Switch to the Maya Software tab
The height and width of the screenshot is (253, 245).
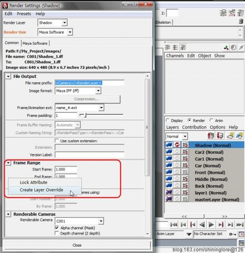[x=35, y=43]
